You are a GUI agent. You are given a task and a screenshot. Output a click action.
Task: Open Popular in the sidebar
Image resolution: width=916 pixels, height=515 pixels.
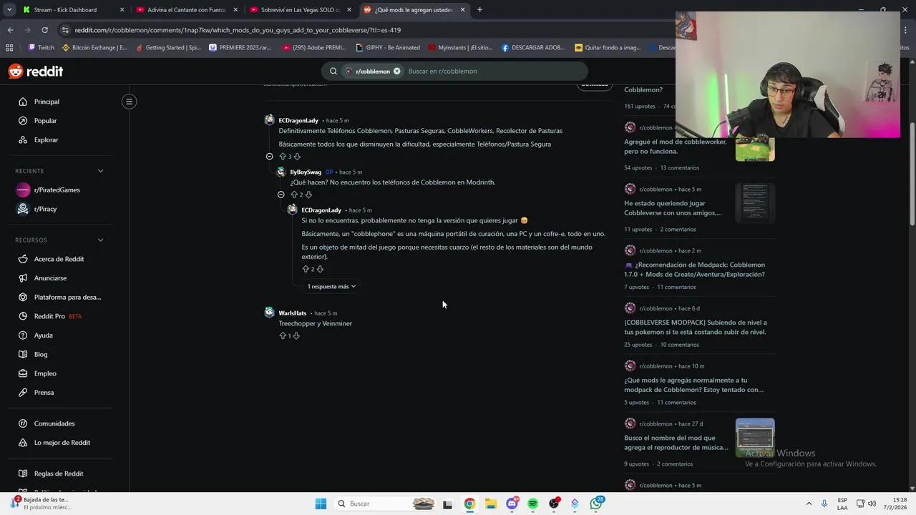(45, 121)
